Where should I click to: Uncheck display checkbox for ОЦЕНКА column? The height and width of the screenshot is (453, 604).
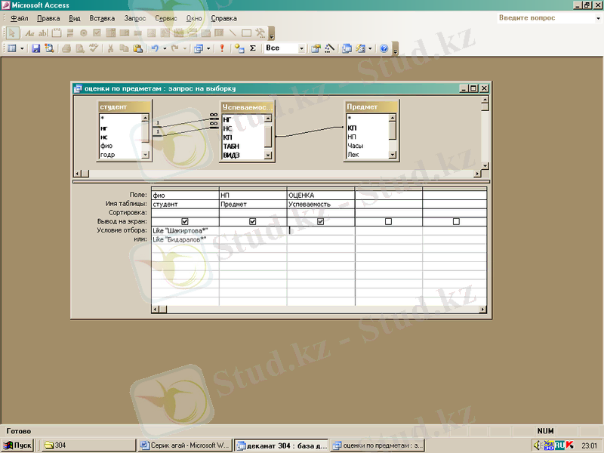click(321, 221)
